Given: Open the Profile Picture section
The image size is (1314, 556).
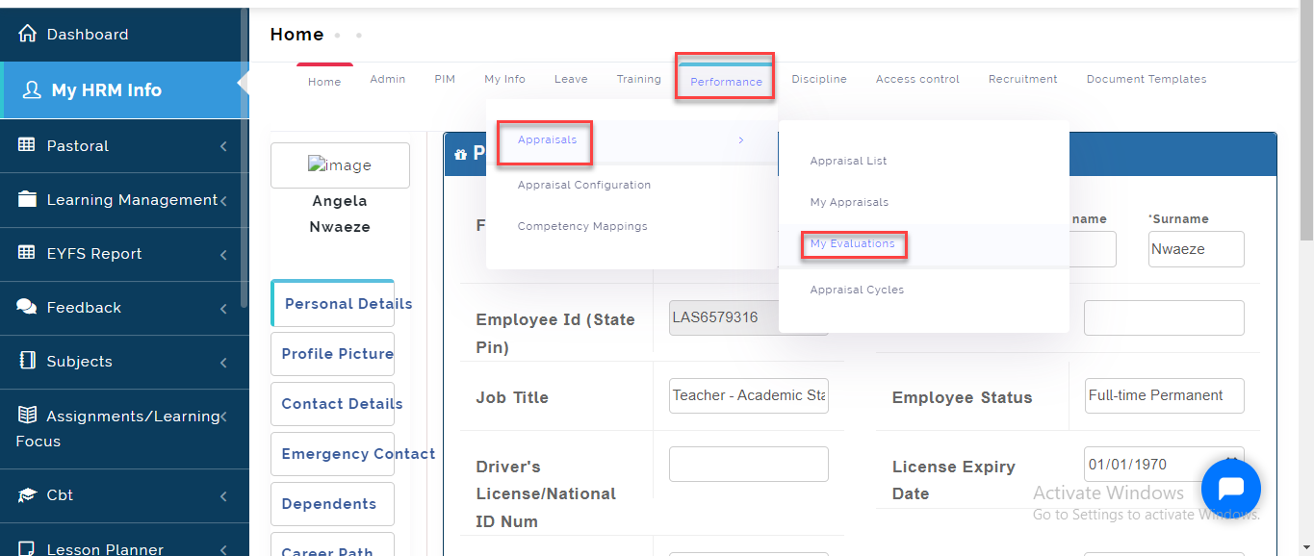Looking at the screenshot, I should click(x=333, y=353).
